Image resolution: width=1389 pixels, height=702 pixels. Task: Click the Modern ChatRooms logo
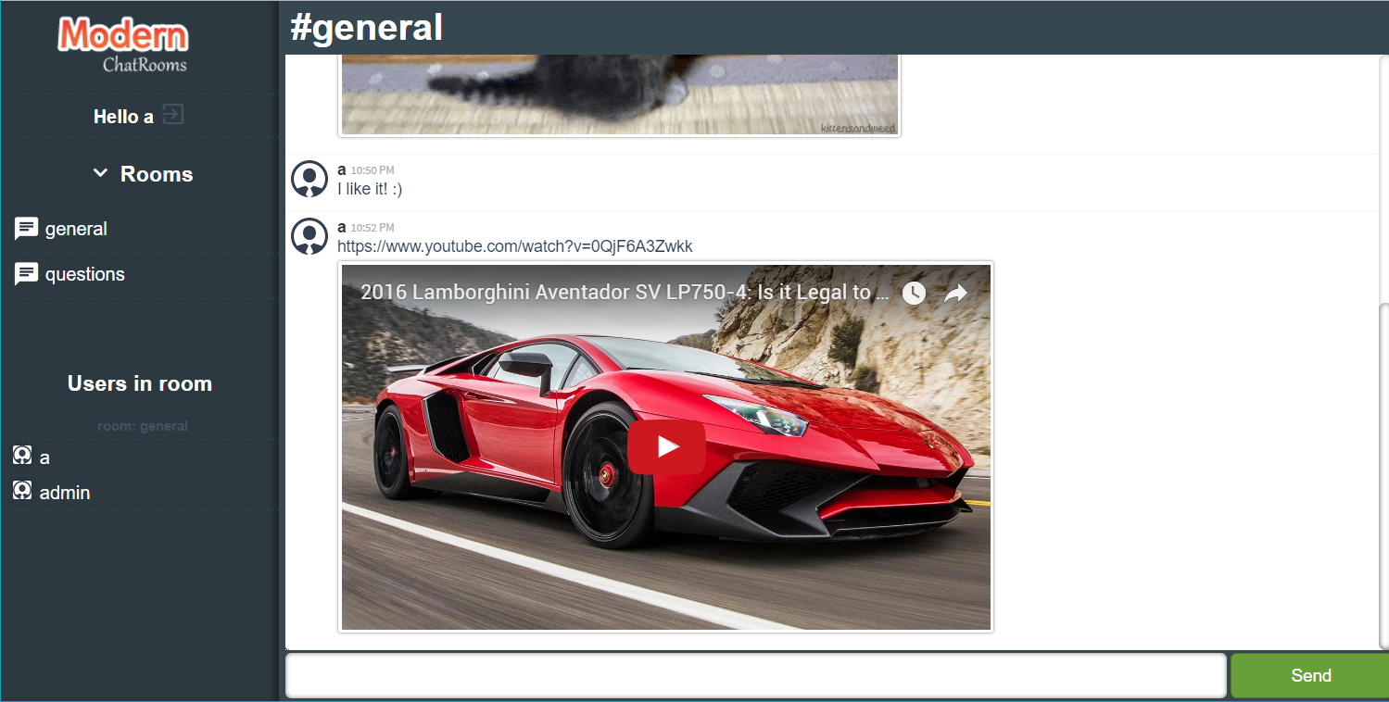point(123,46)
